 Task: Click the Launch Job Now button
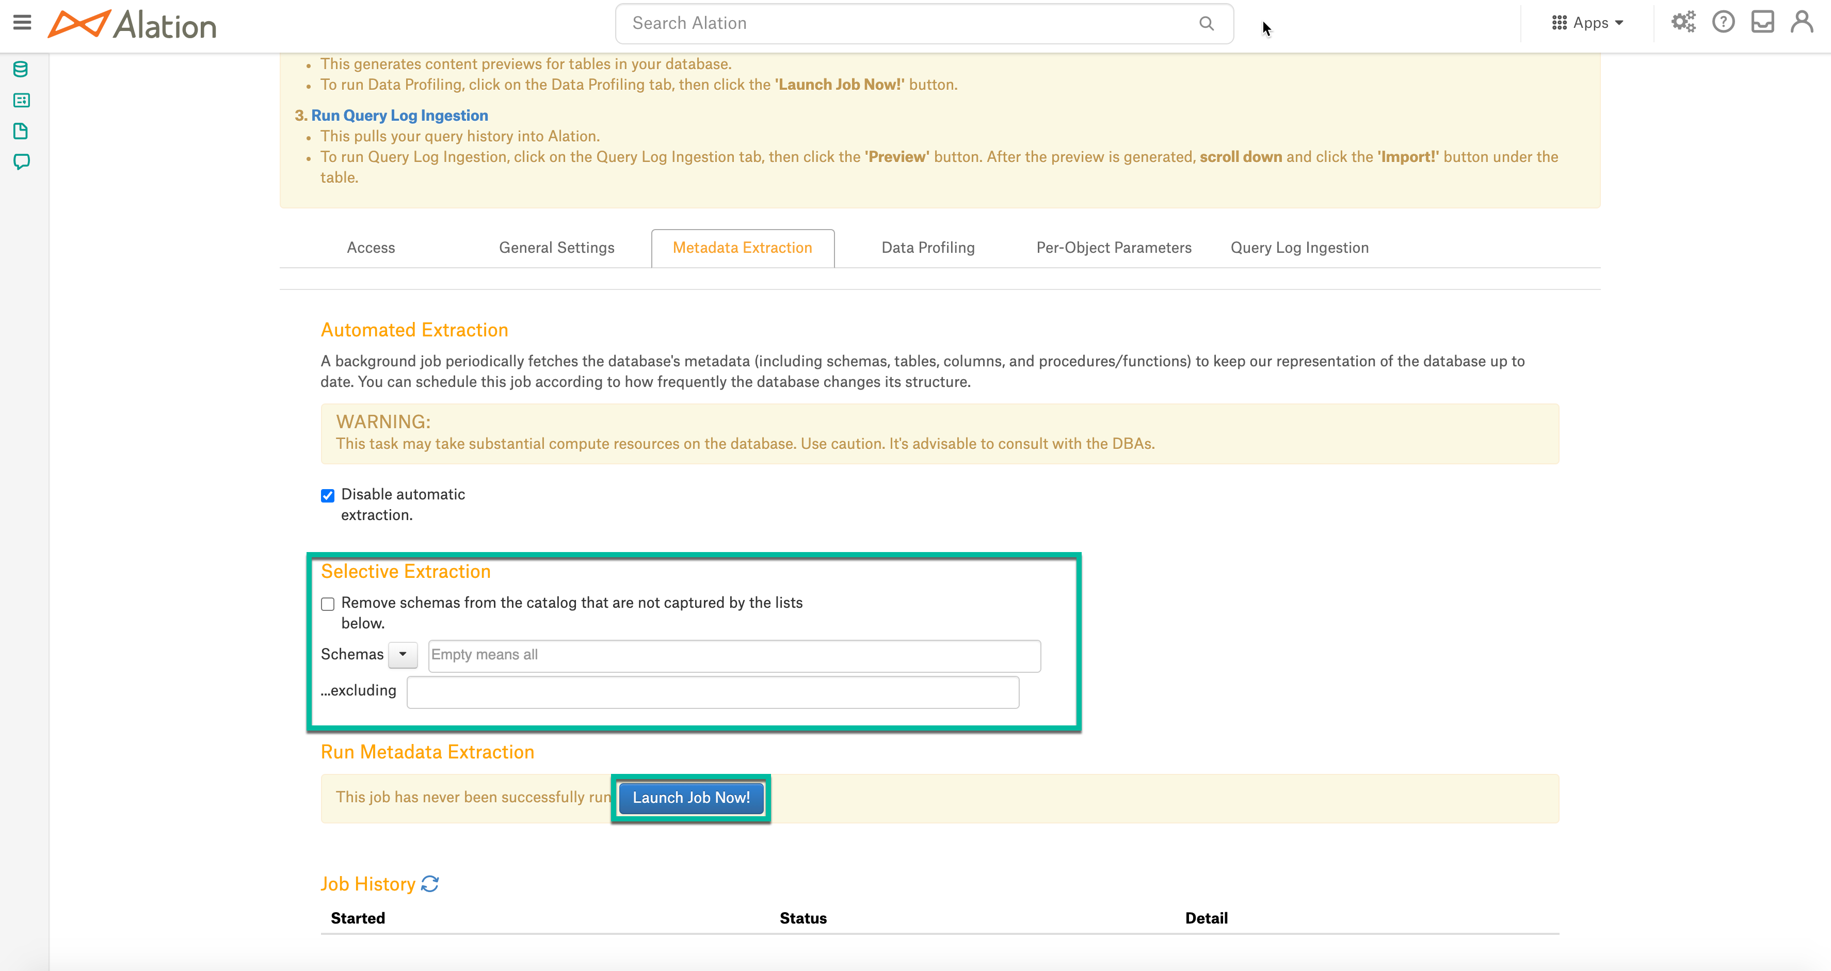pos(690,798)
